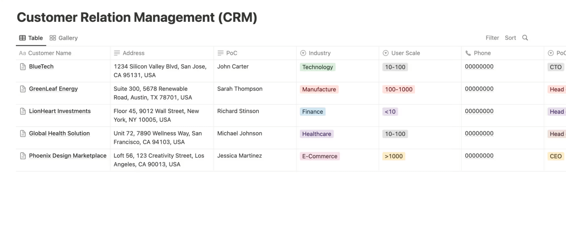The height and width of the screenshot is (227, 566).
Task: Open the User Scale select dropdown icon
Action: (x=385, y=53)
